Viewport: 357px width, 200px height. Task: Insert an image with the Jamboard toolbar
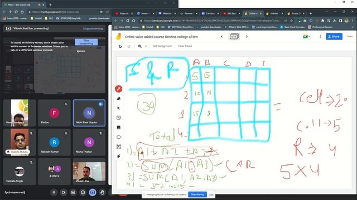(119, 127)
